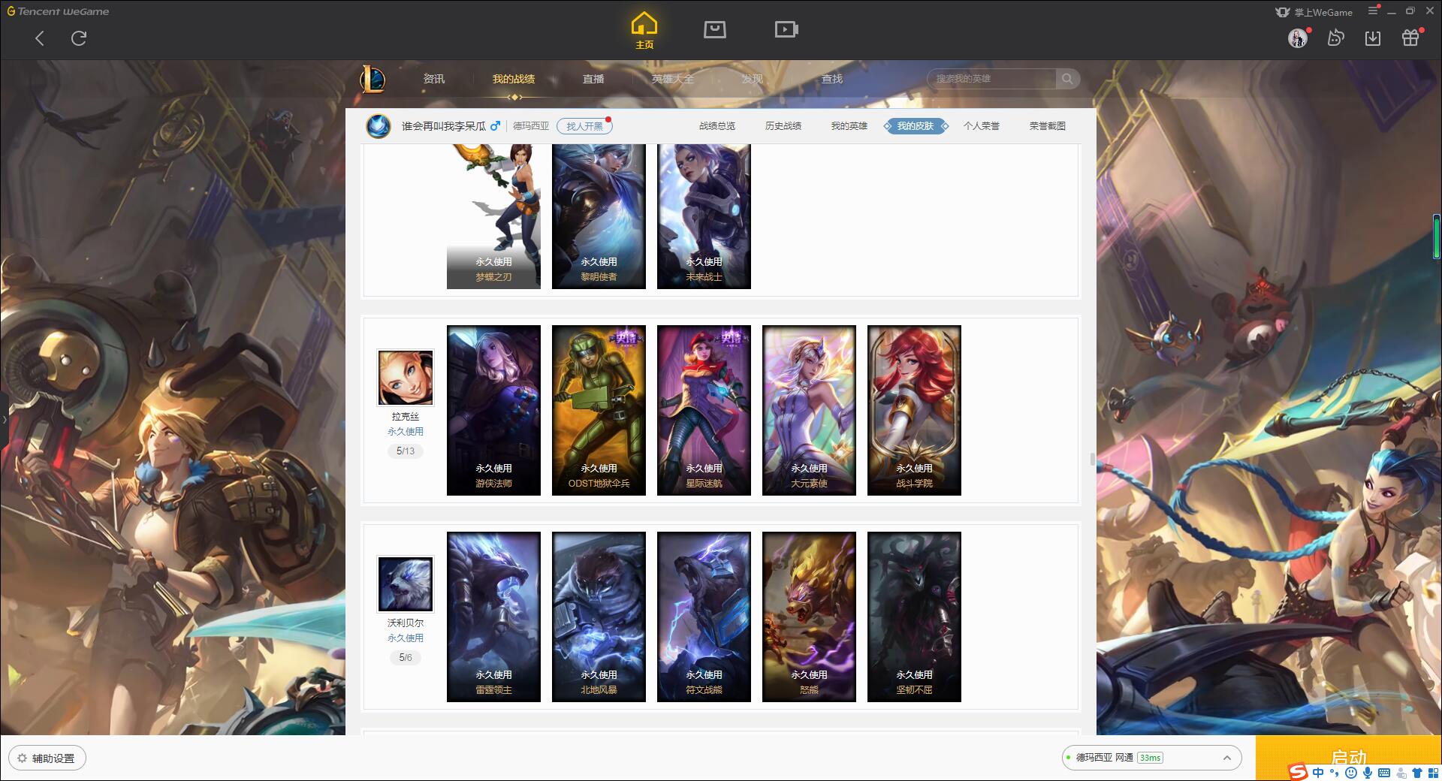This screenshot has height=781, width=1442.
Task: Switch to 资讯 tab
Action: tap(434, 79)
